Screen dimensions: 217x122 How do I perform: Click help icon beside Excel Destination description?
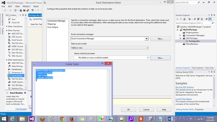click(25, 93)
